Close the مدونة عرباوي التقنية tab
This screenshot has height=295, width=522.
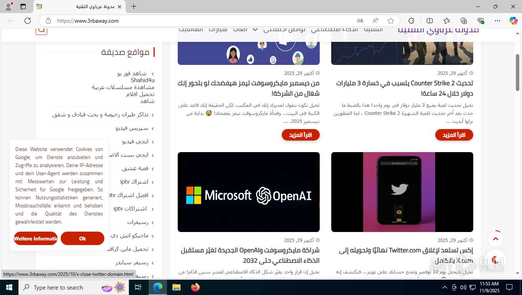tap(119, 7)
